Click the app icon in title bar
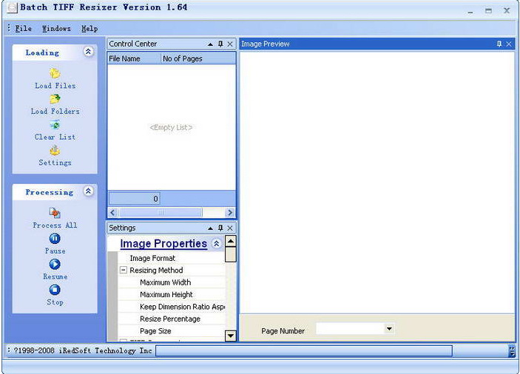Viewport: 520px width, 374px height. (13, 7)
